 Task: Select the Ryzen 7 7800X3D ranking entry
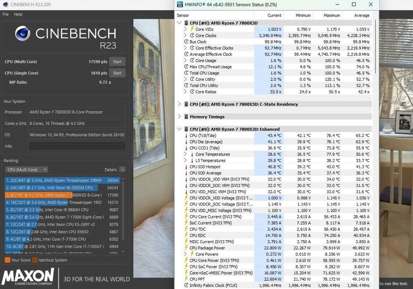point(62,195)
